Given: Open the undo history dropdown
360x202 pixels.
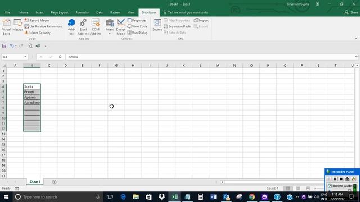Looking at the screenshot, I should pos(16,46).
